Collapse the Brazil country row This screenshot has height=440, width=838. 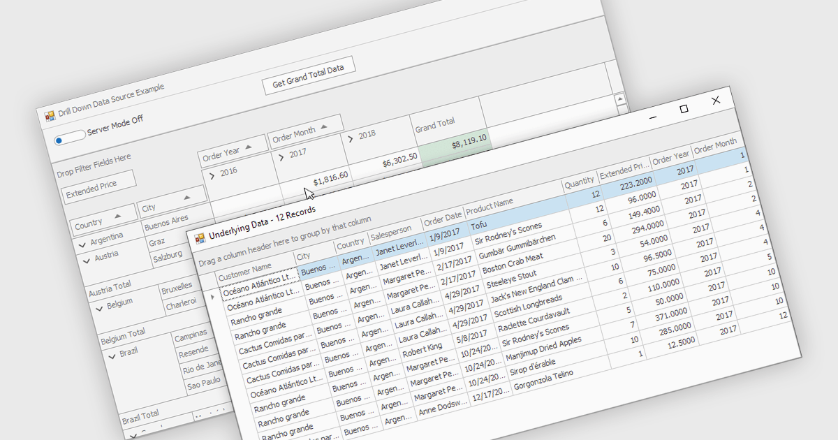(x=112, y=355)
